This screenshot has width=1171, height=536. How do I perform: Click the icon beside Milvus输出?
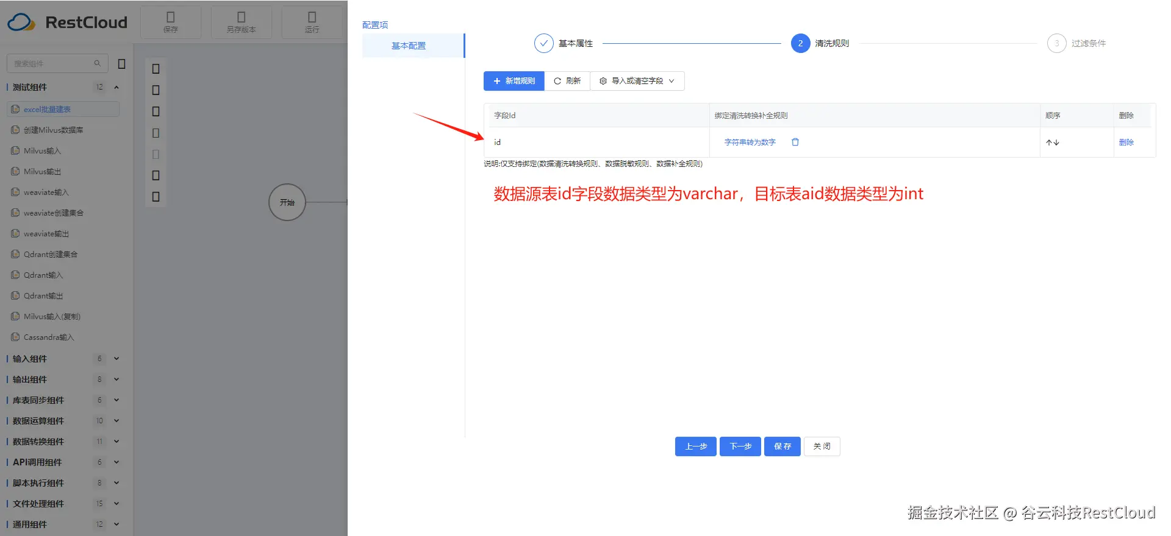coord(15,171)
